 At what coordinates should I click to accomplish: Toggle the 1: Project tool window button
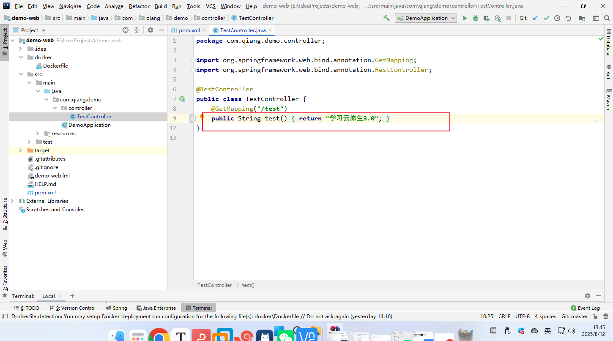(5, 42)
